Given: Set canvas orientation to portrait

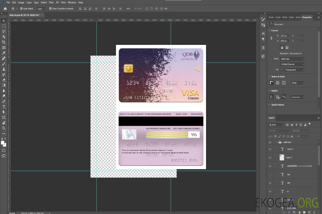Looking at the screenshot, I should [x=282, y=47].
